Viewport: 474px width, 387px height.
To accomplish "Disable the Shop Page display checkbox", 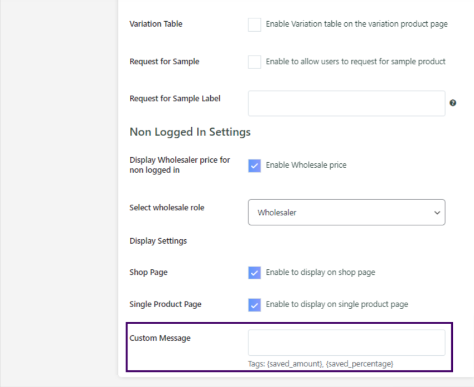I will (254, 273).
